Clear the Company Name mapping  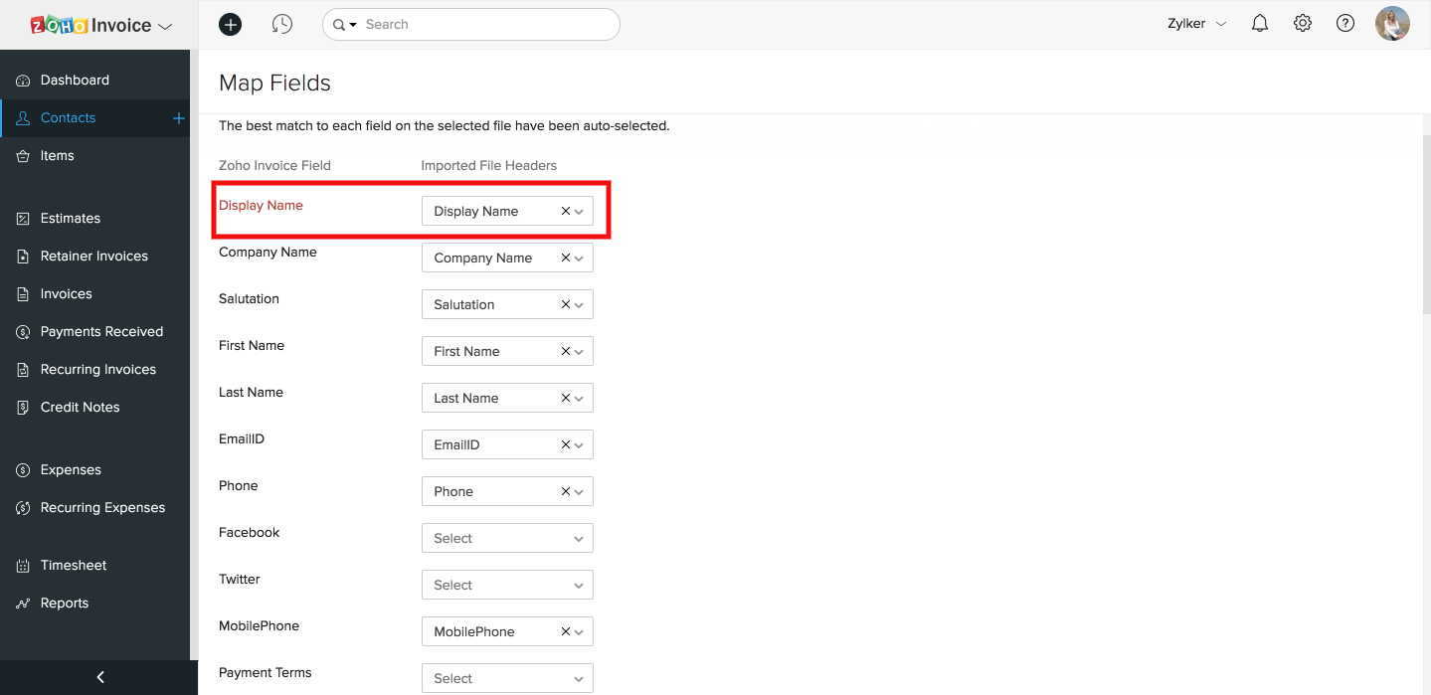[566, 258]
